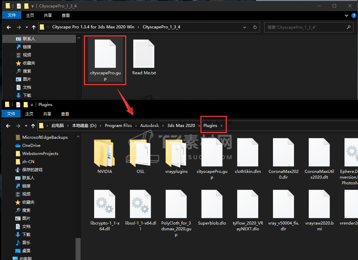Screen dimensions: 358x260
Task: Select the libcrypto-1_1-x64.dll file
Action: 105,210
